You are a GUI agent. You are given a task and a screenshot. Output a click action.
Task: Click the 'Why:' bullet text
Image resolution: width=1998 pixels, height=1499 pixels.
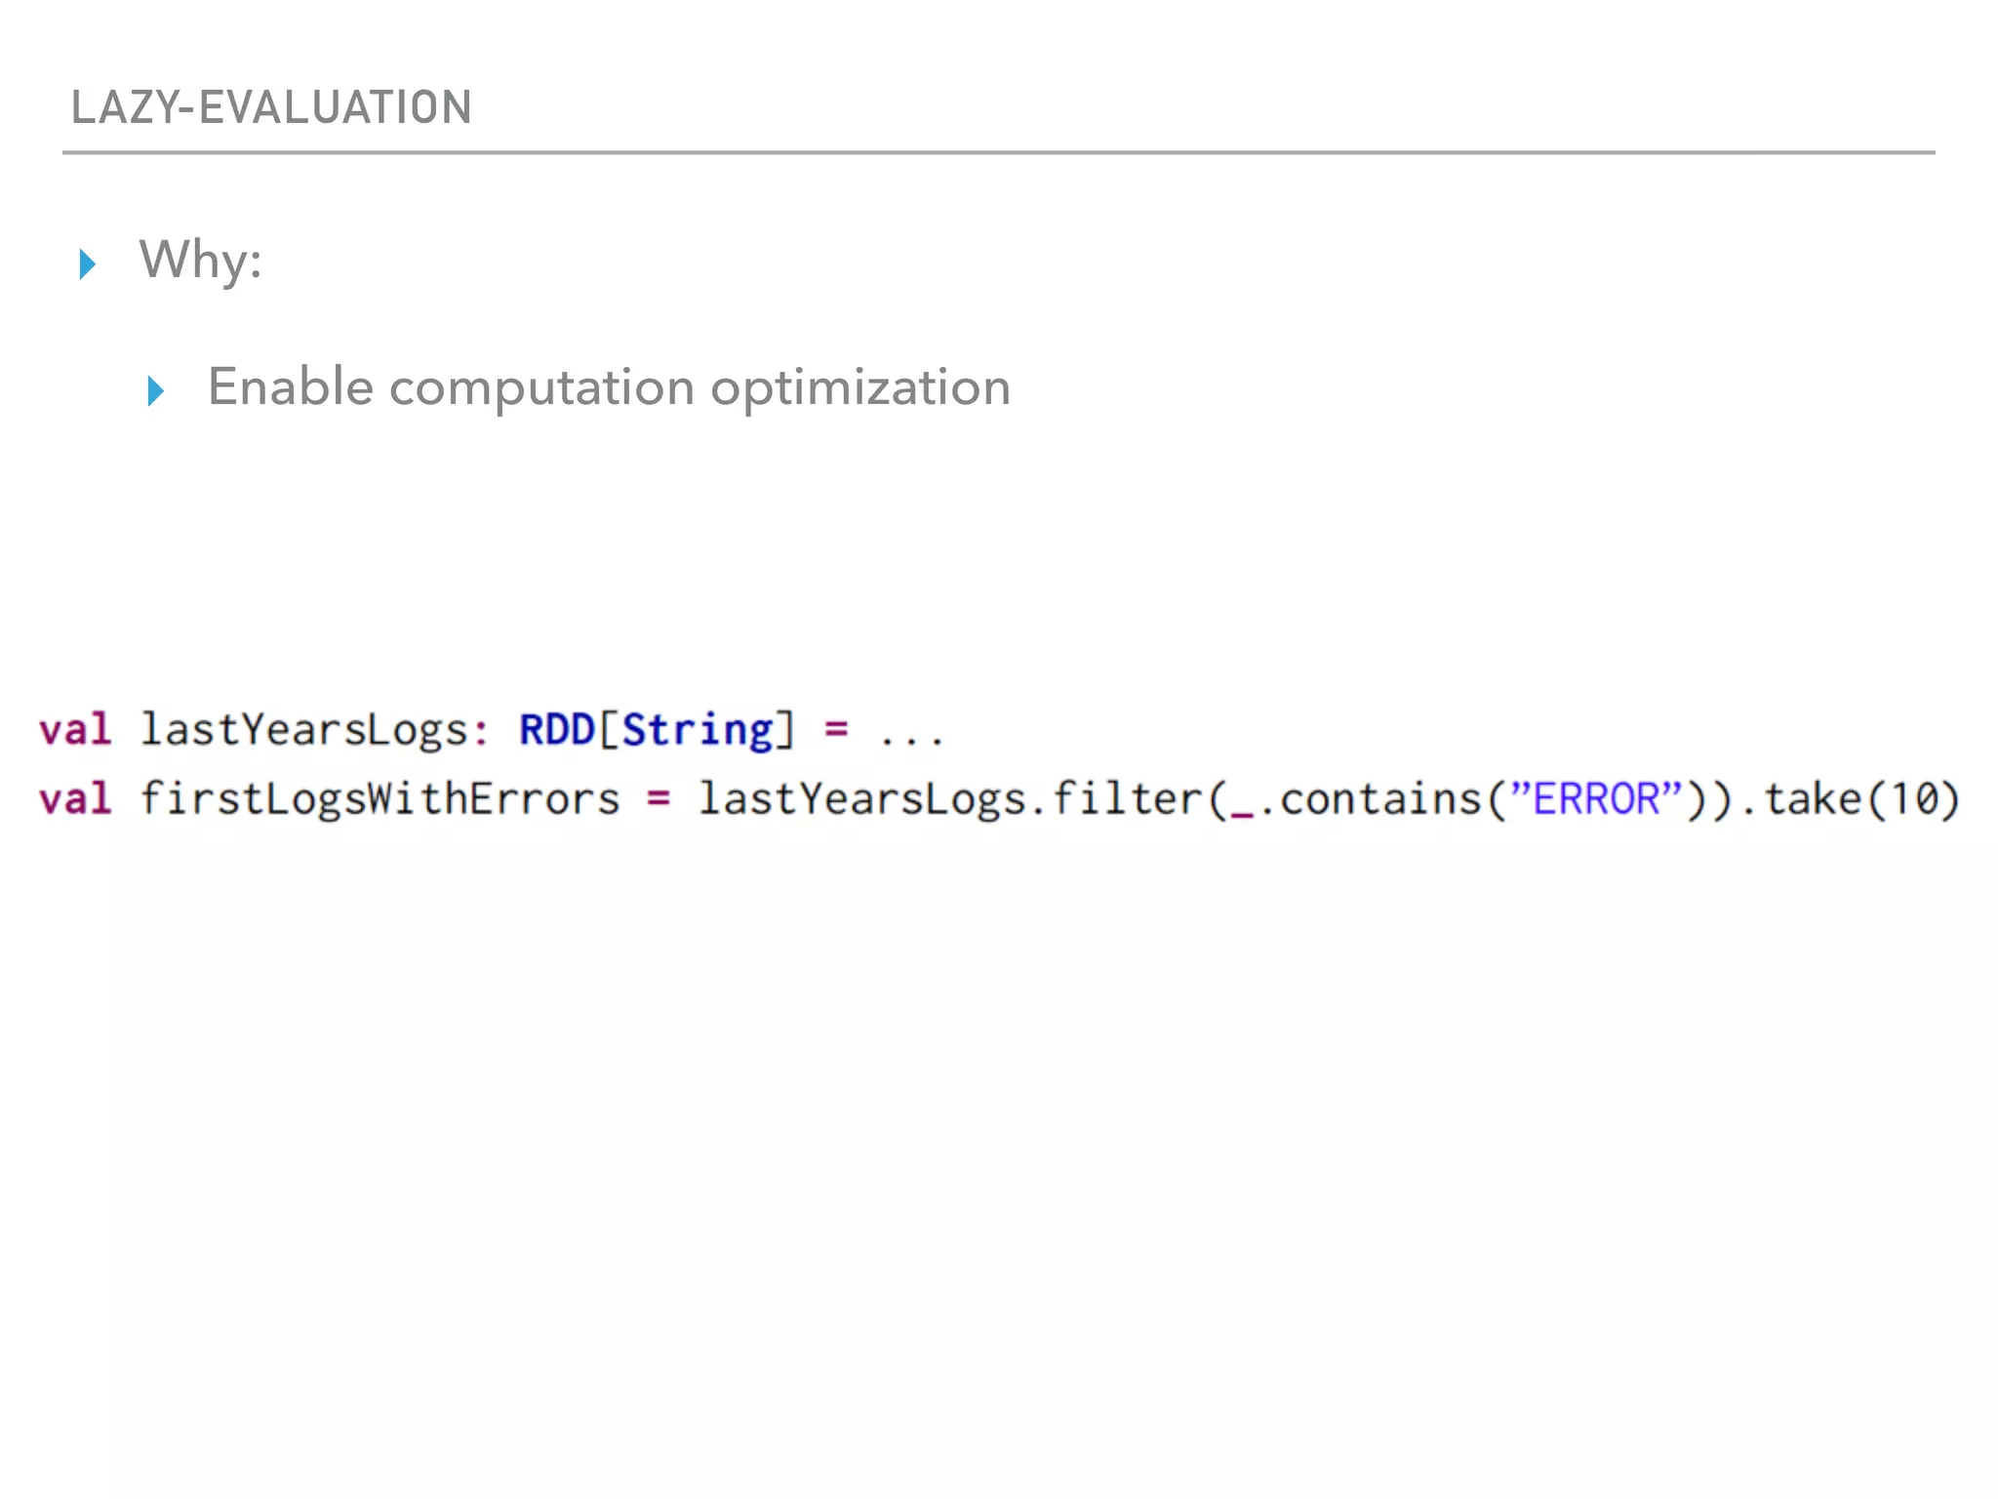point(201,261)
